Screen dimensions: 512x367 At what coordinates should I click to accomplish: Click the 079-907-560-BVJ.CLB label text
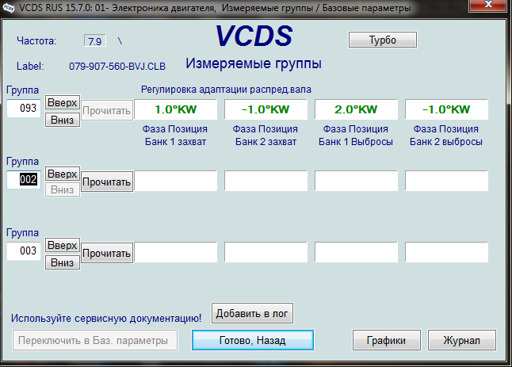(x=117, y=67)
